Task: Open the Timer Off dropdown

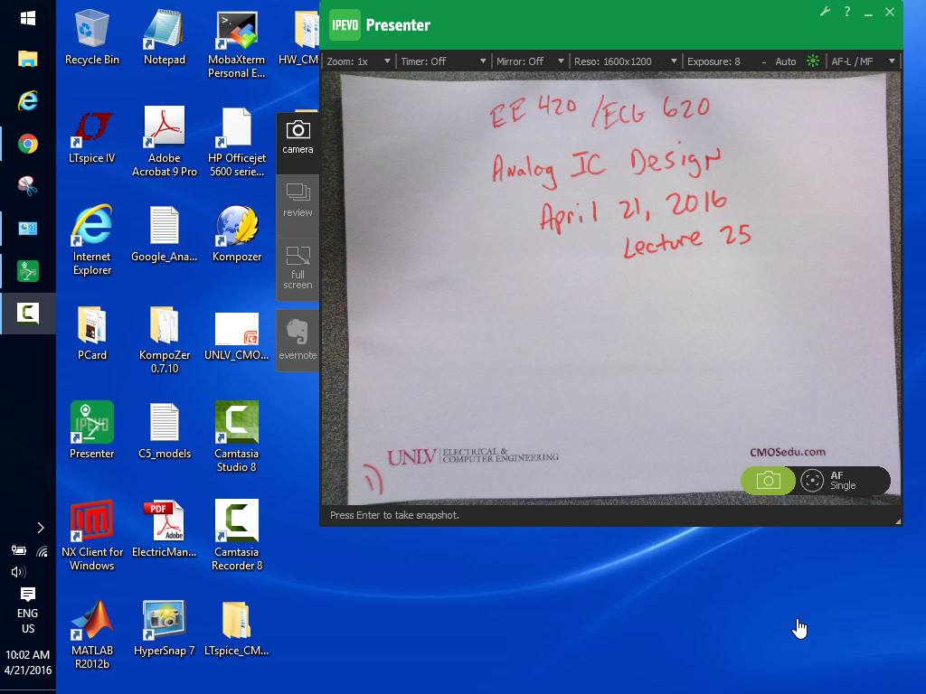Action: (444, 61)
